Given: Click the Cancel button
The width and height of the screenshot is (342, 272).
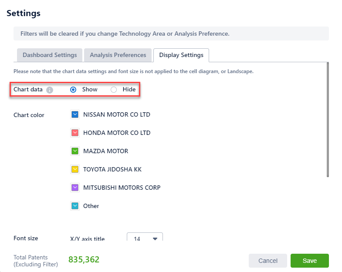Looking at the screenshot, I should pyautogui.click(x=268, y=261).
